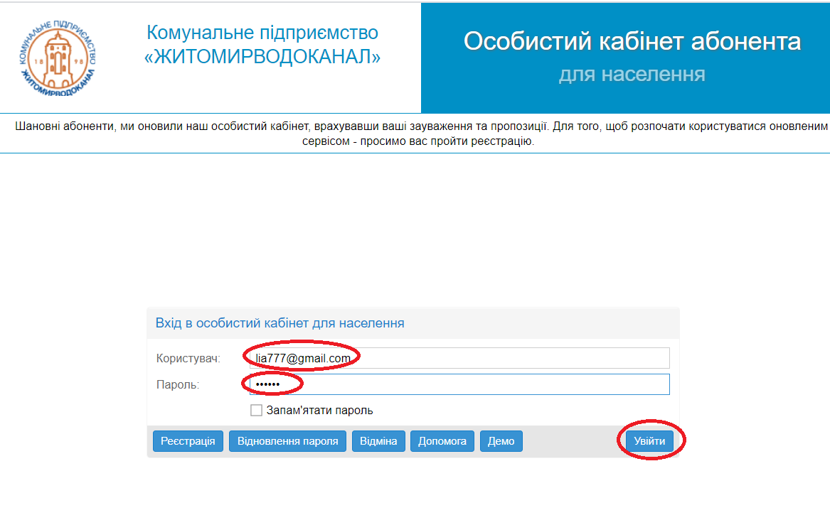The height and width of the screenshot is (520, 830).
Task: Open Допомога help
Action: (442, 441)
